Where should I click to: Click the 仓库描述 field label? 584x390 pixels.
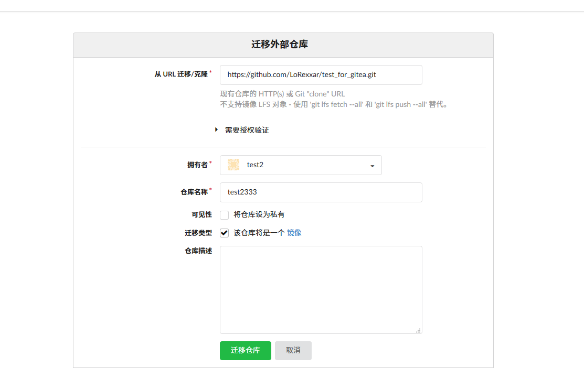pos(198,251)
